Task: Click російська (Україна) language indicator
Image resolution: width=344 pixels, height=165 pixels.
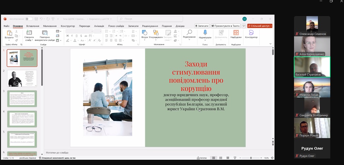Action: coord(29,158)
